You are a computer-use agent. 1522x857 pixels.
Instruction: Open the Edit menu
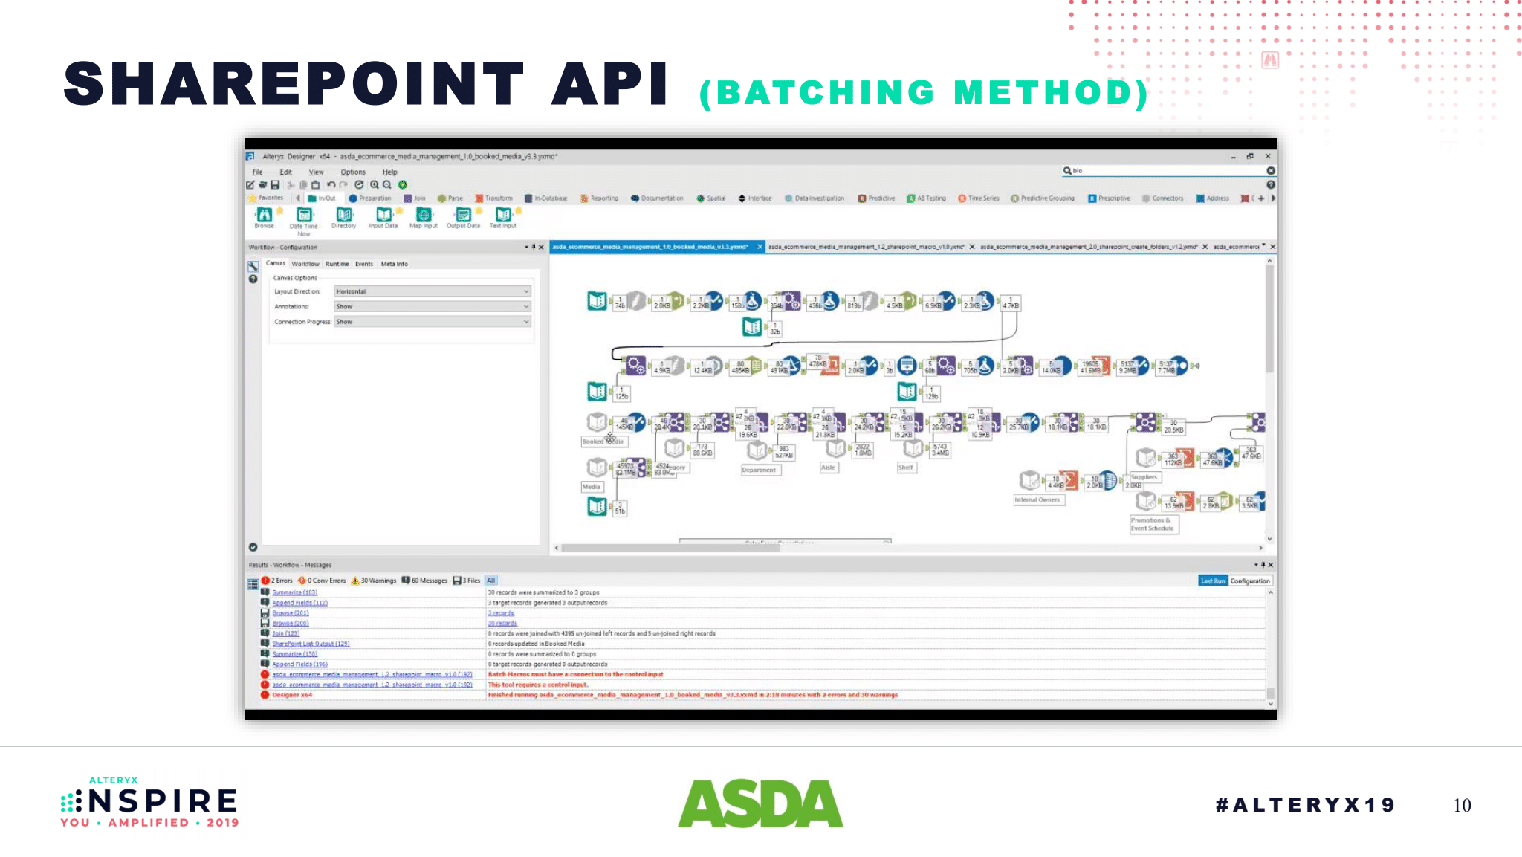coord(285,172)
